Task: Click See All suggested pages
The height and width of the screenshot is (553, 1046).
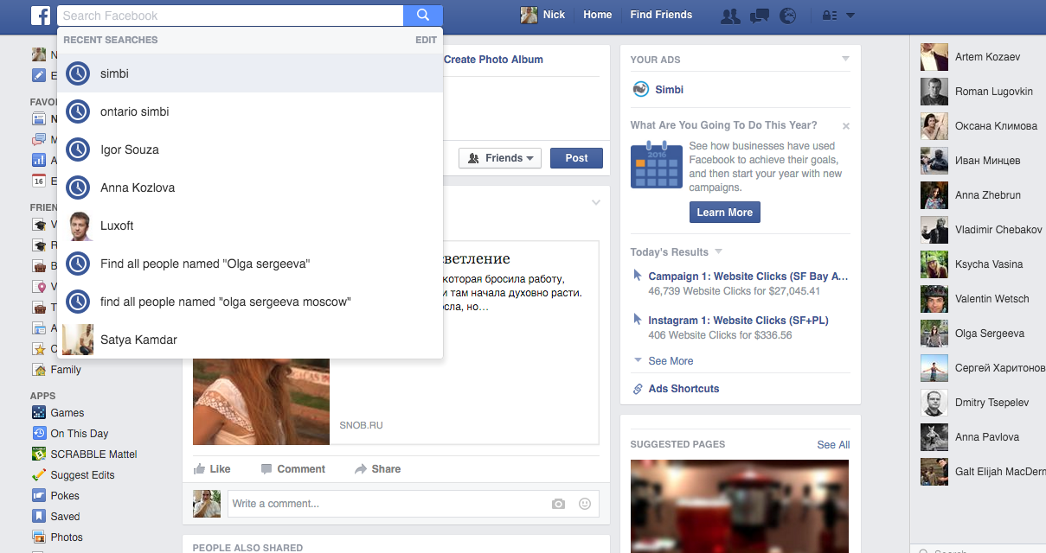Action: pyautogui.click(x=833, y=445)
